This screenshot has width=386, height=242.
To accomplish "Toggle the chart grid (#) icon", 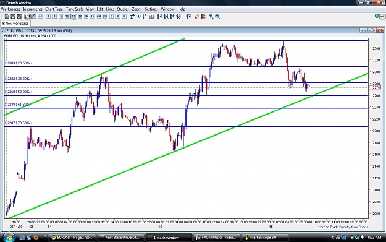I will coord(132,17).
